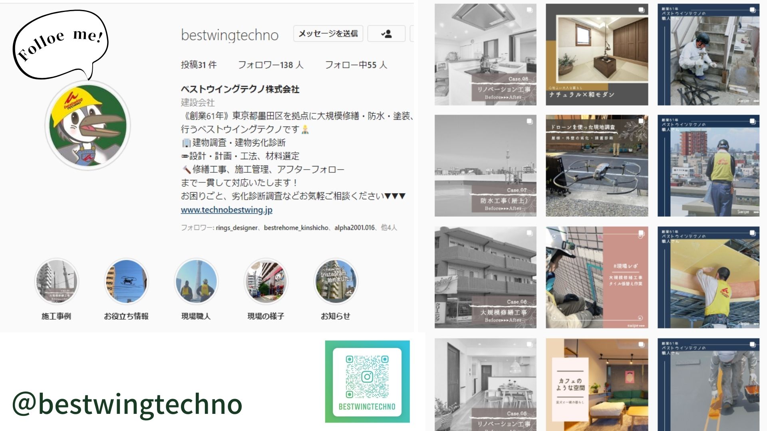767x431 pixels.
Task: Open the ナチュラル×和モダン post
Action: 597,55
